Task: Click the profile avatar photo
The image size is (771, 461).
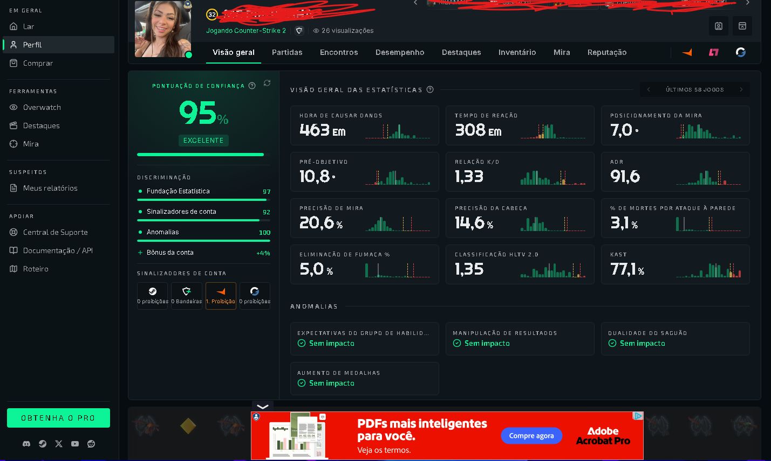Action: (163, 29)
